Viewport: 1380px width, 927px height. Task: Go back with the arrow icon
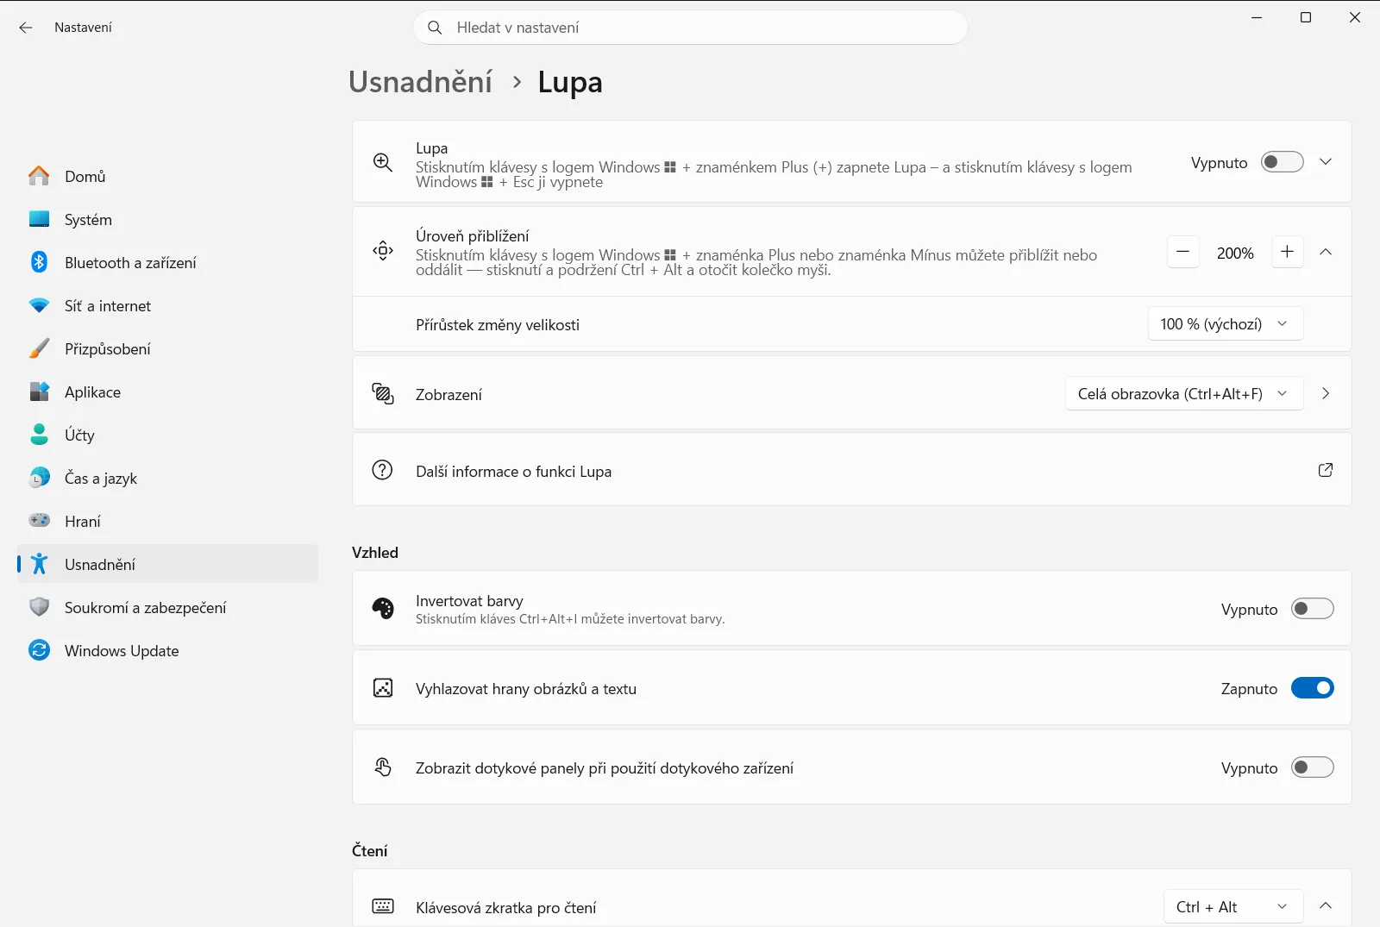[26, 28]
